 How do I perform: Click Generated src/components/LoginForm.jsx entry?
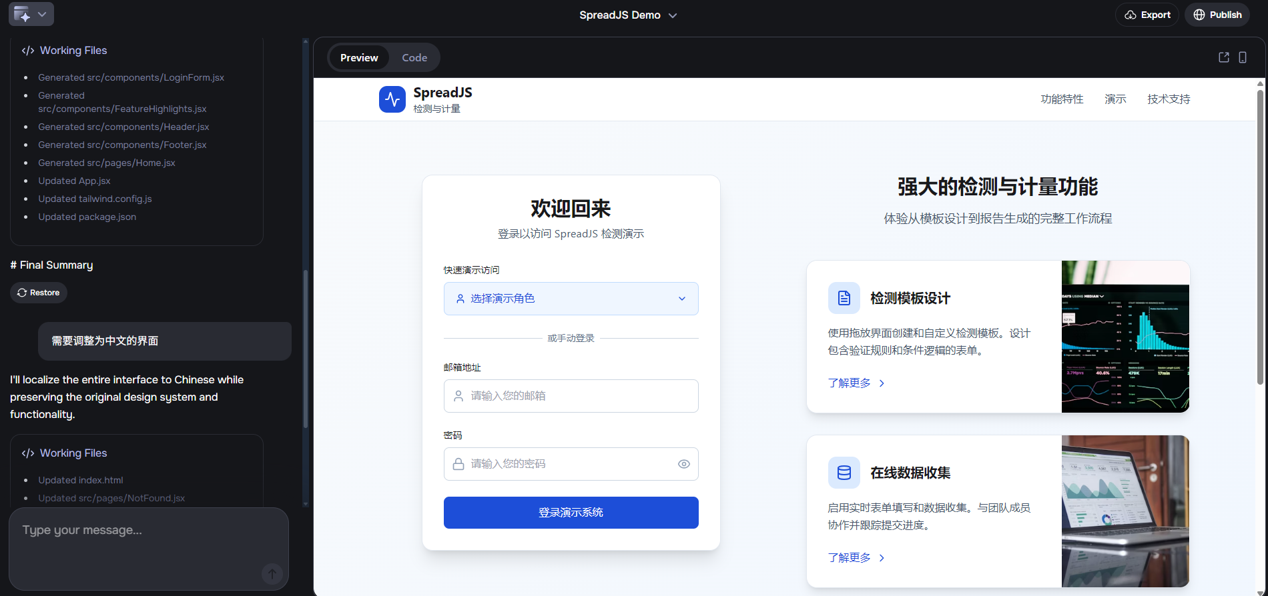tap(131, 78)
